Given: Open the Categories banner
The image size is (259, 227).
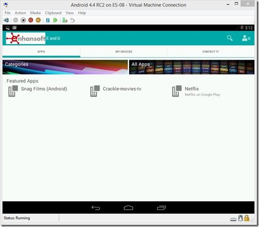Looking at the screenshot, I should pos(65,67).
